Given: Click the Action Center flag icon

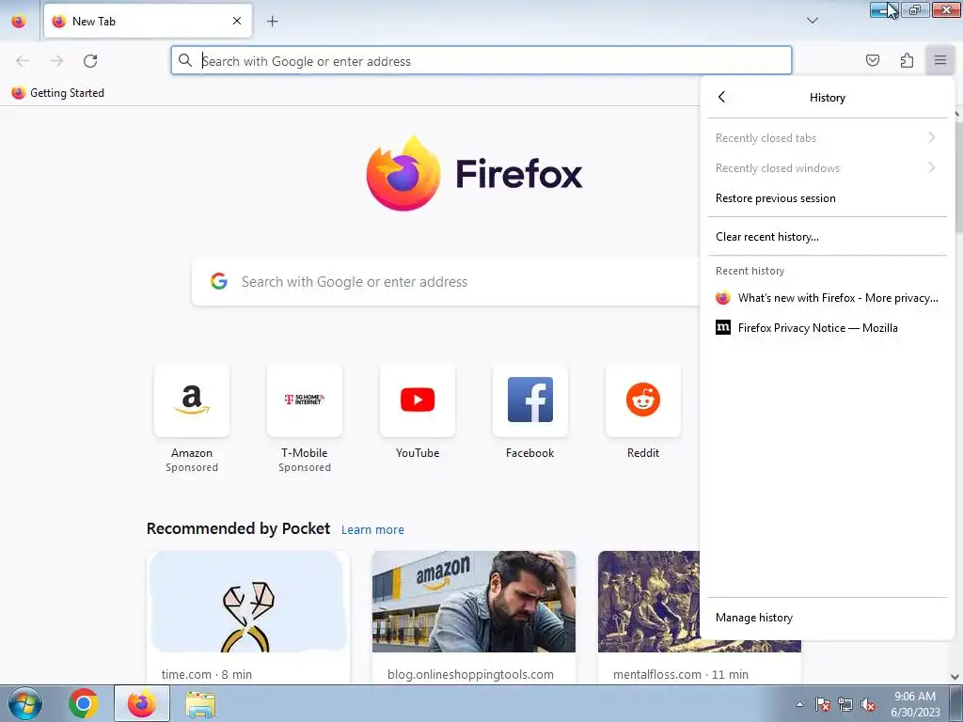Looking at the screenshot, I should (823, 705).
